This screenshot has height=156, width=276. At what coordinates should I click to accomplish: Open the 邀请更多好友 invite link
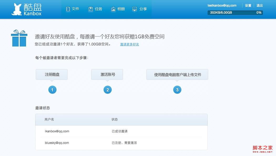pos(130,44)
